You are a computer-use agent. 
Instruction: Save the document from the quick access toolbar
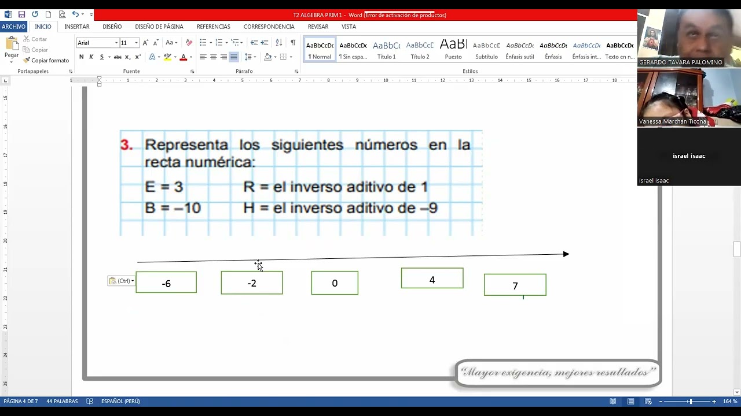click(x=21, y=14)
